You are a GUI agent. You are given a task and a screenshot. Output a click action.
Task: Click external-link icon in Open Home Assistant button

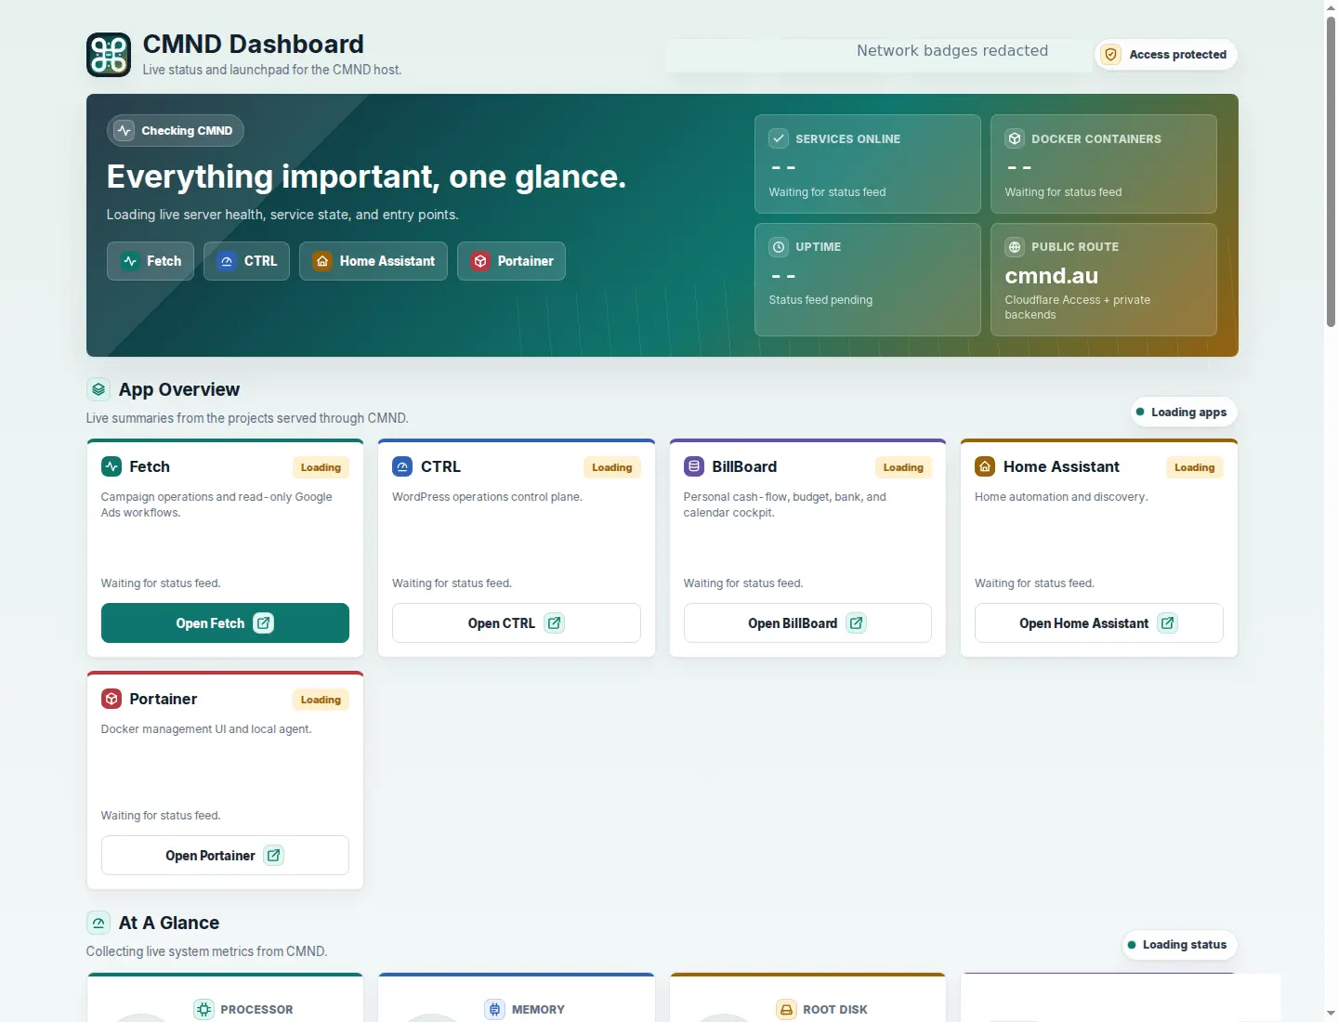pyautogui.click(x=1168, y=623)
